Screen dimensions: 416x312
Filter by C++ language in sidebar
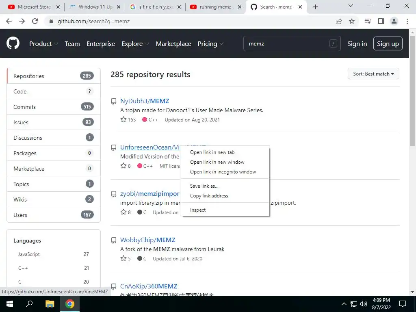(54, 268)
